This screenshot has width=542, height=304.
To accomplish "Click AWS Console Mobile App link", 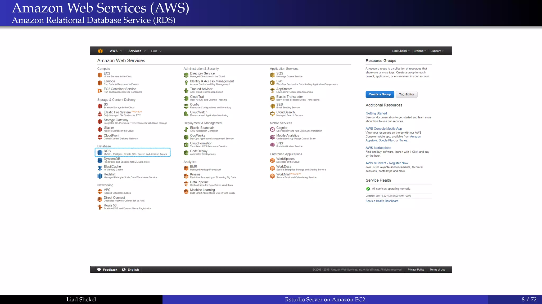I will pos(384,129).
